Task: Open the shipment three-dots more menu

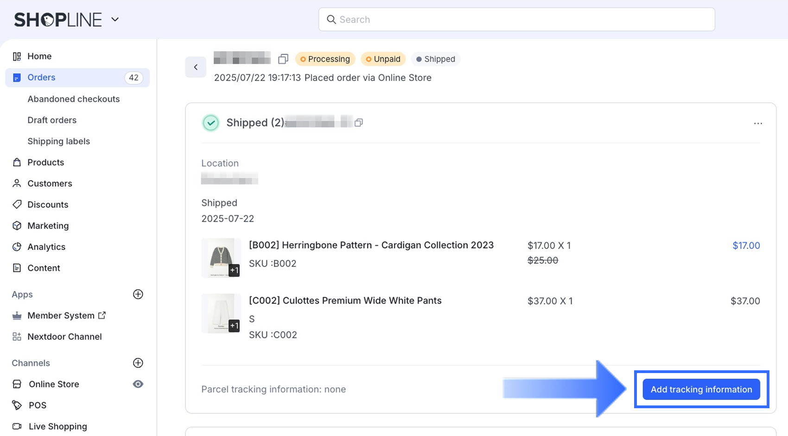Action: click(x=758, y=124)
